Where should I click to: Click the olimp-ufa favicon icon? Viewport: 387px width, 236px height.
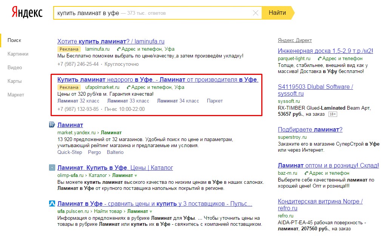point(52,168)
